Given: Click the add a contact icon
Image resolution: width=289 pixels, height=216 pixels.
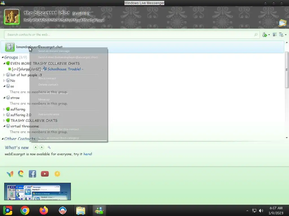Looking at the screenshot, I should [265, 35].
